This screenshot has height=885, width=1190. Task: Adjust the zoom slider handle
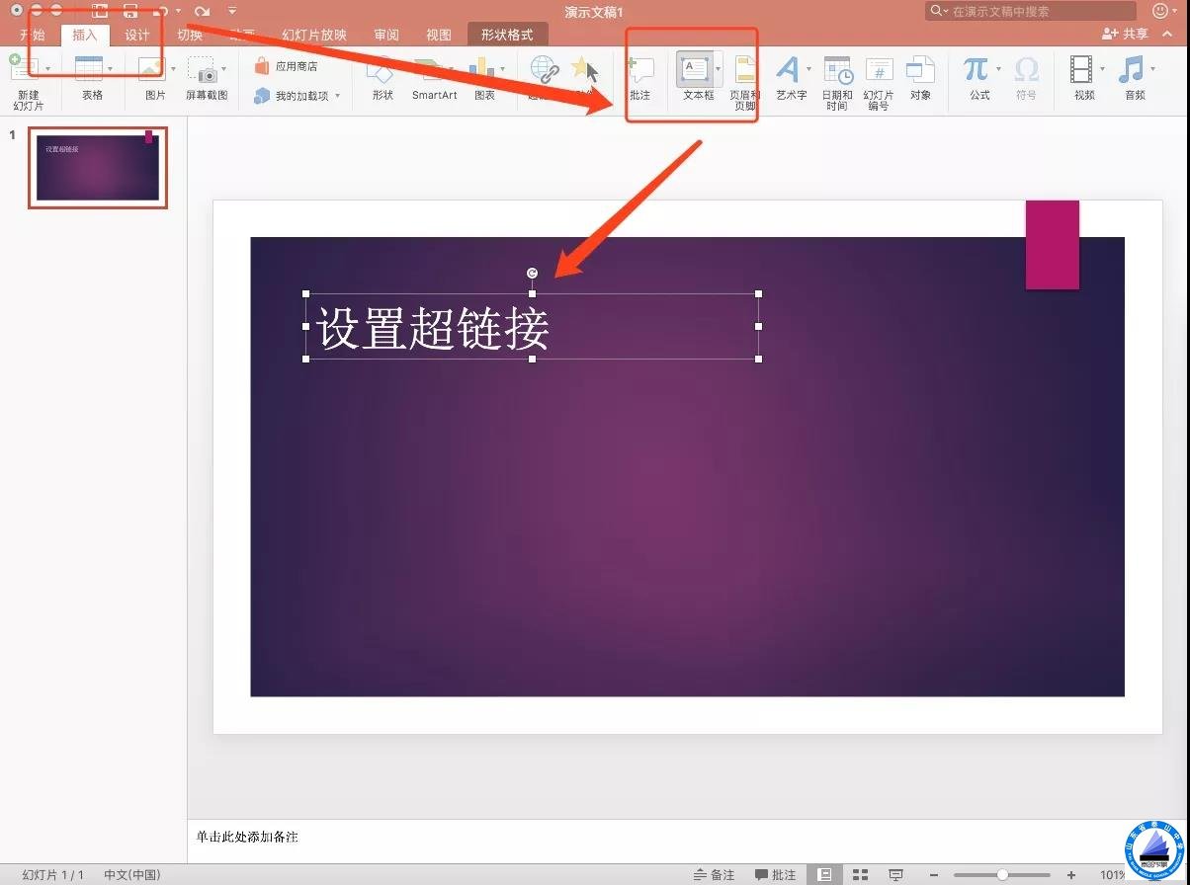[1002, 874]
